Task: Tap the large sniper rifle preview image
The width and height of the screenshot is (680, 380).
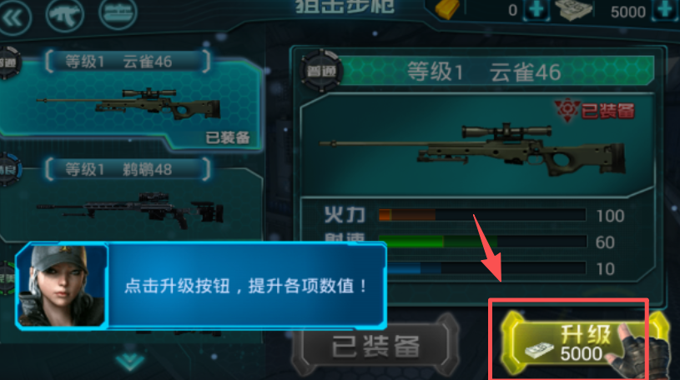Action: 473,148
